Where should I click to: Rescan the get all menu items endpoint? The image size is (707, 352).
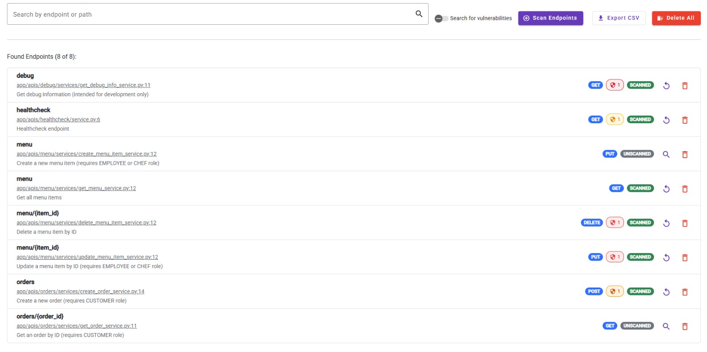click(x=666, y=189)
